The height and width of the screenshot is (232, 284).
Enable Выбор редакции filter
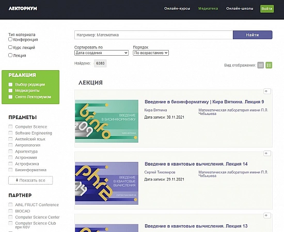(10, 85)
